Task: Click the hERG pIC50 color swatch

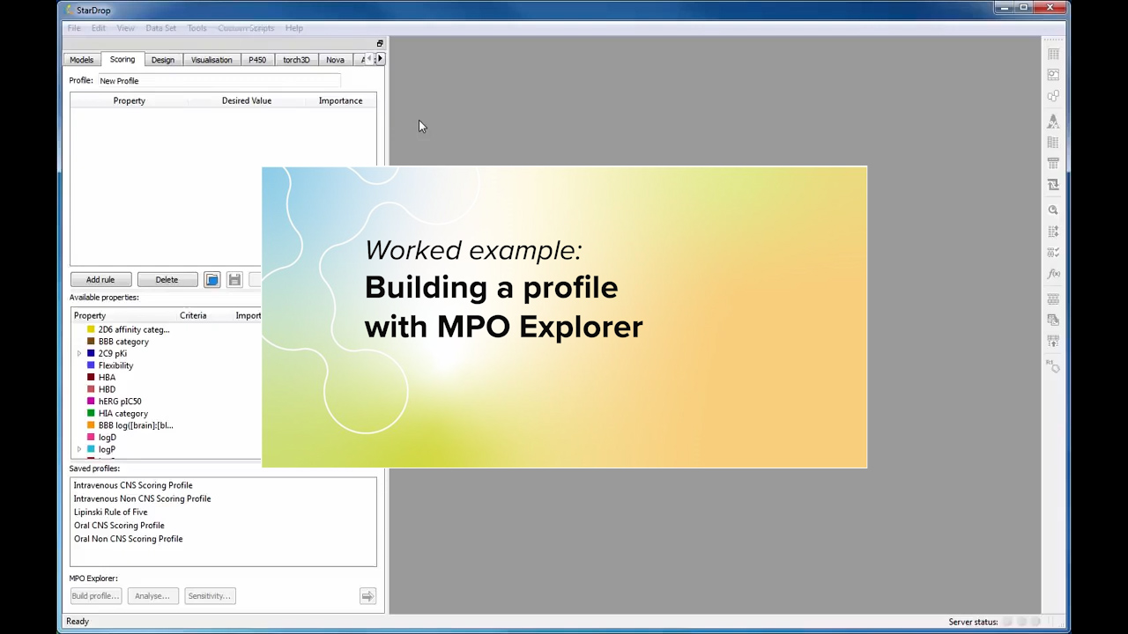Action: pyautogui.click(x=91, y=401)
